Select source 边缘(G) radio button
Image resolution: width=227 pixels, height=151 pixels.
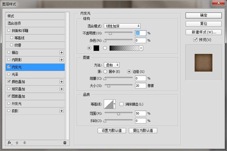[x=129, y=71]
